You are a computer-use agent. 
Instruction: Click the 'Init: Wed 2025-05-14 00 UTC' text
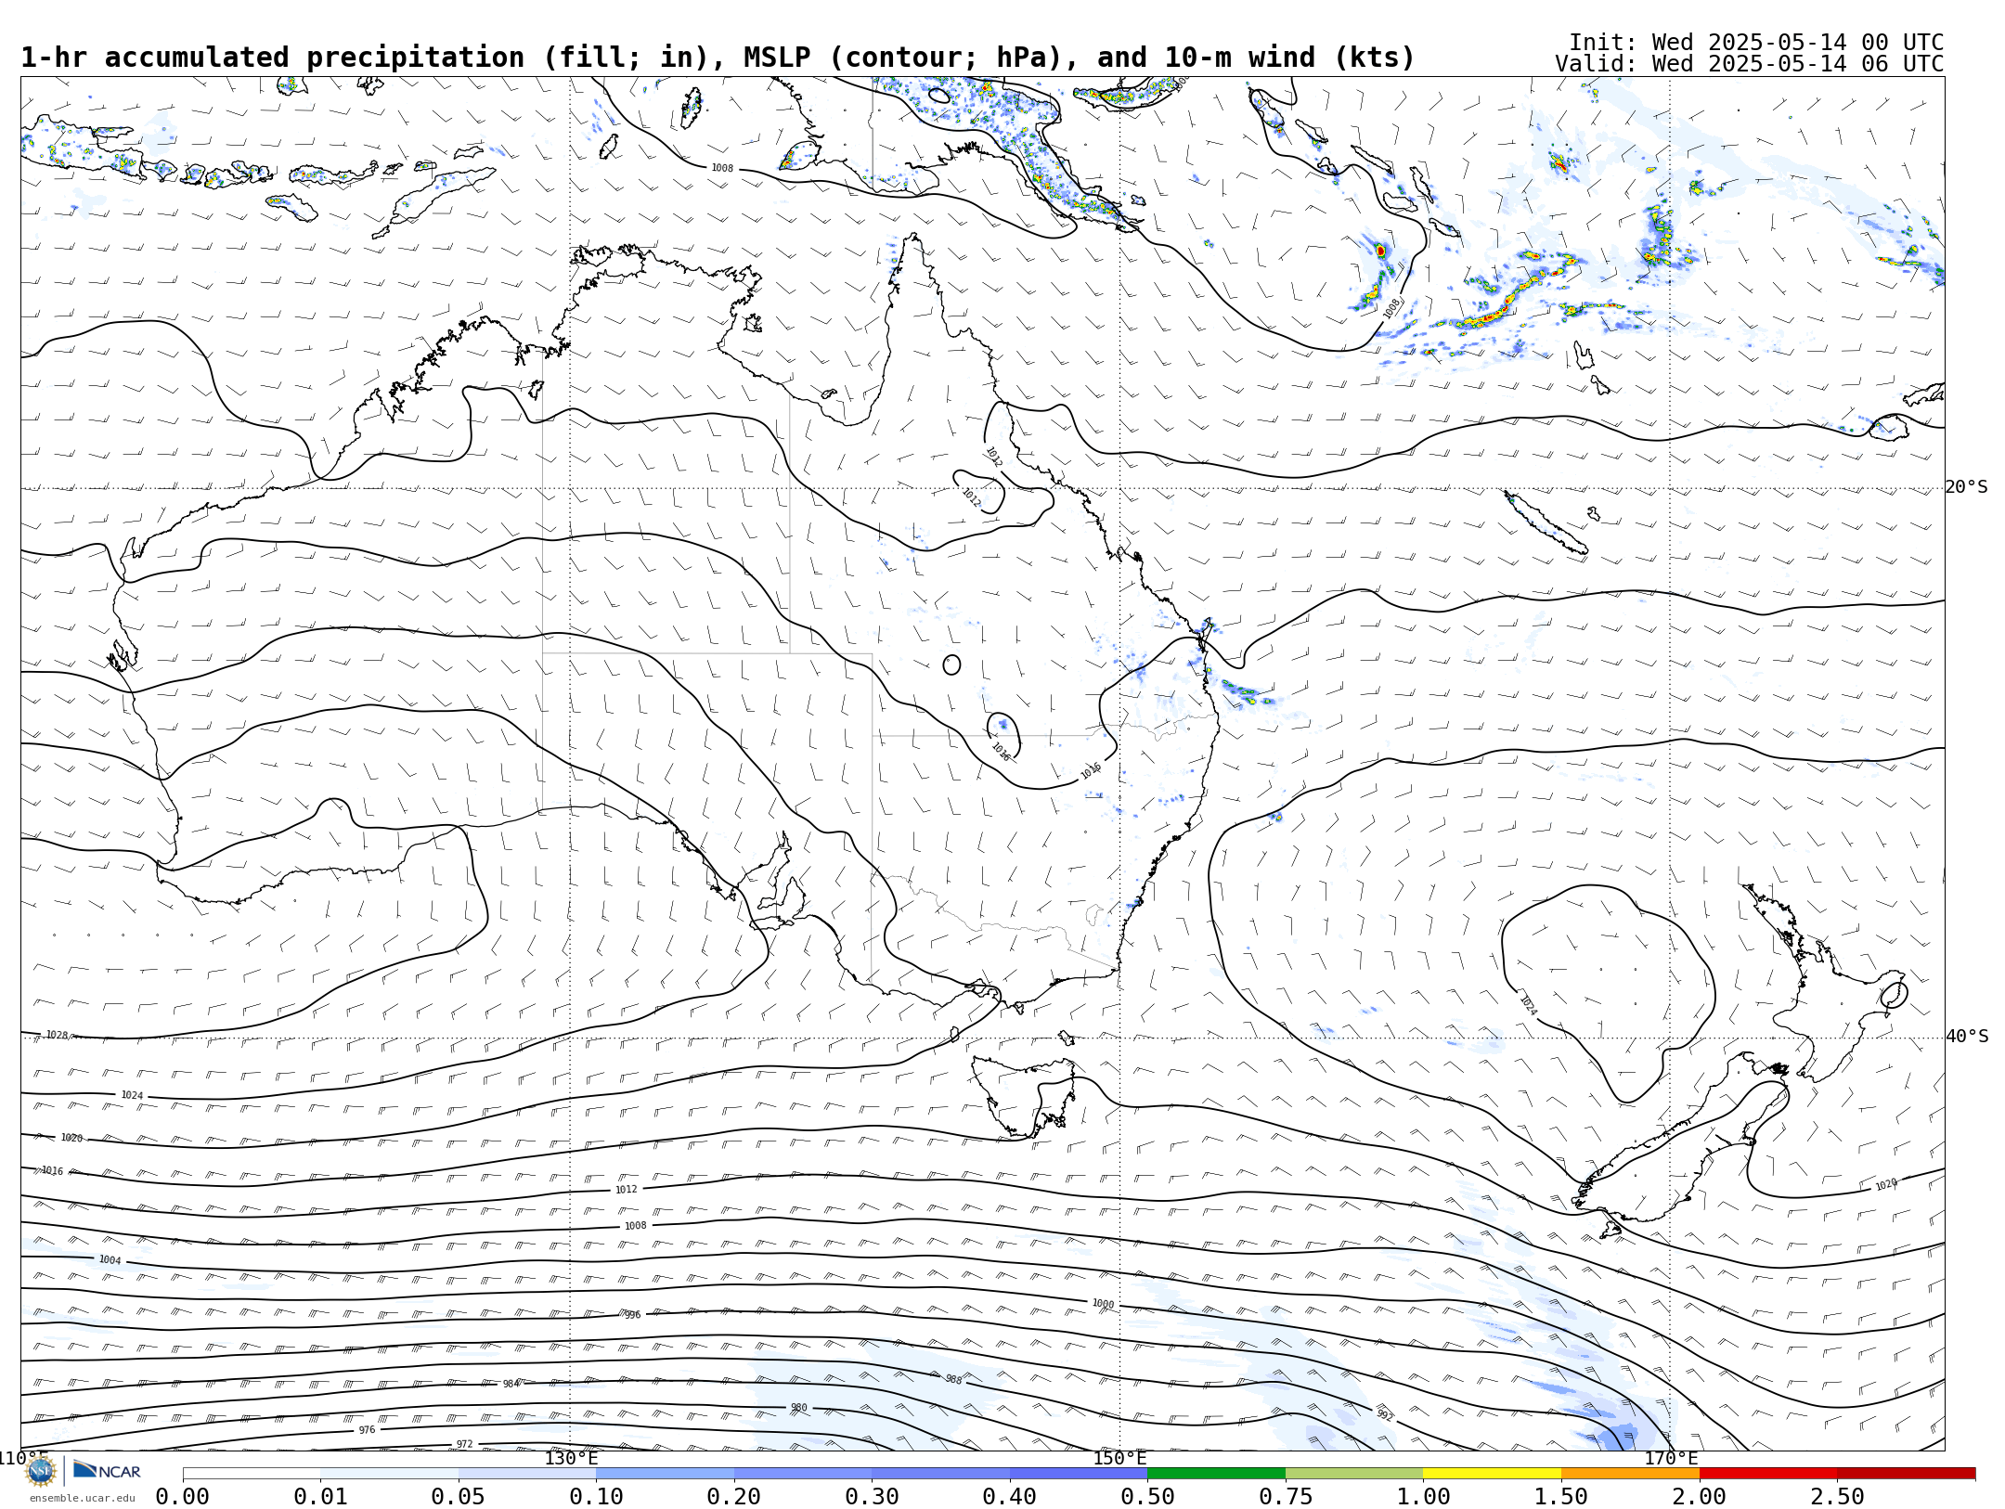[1756, 43]
